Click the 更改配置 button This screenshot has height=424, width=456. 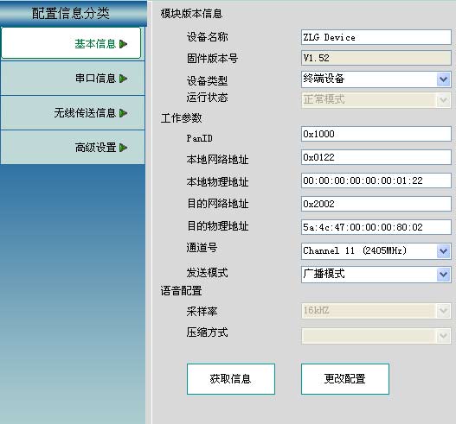(345, 379)
